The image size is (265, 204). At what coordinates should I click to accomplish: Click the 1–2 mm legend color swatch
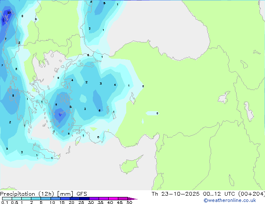click(x=26, y=199)
